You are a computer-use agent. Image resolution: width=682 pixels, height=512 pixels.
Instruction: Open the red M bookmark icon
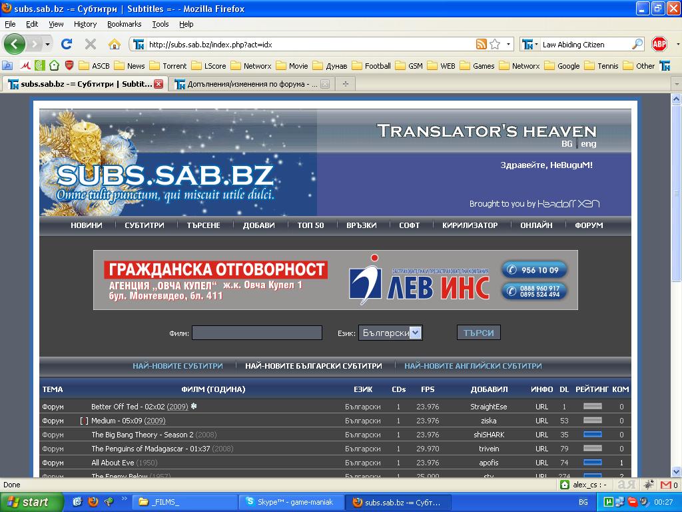[26, 66]
